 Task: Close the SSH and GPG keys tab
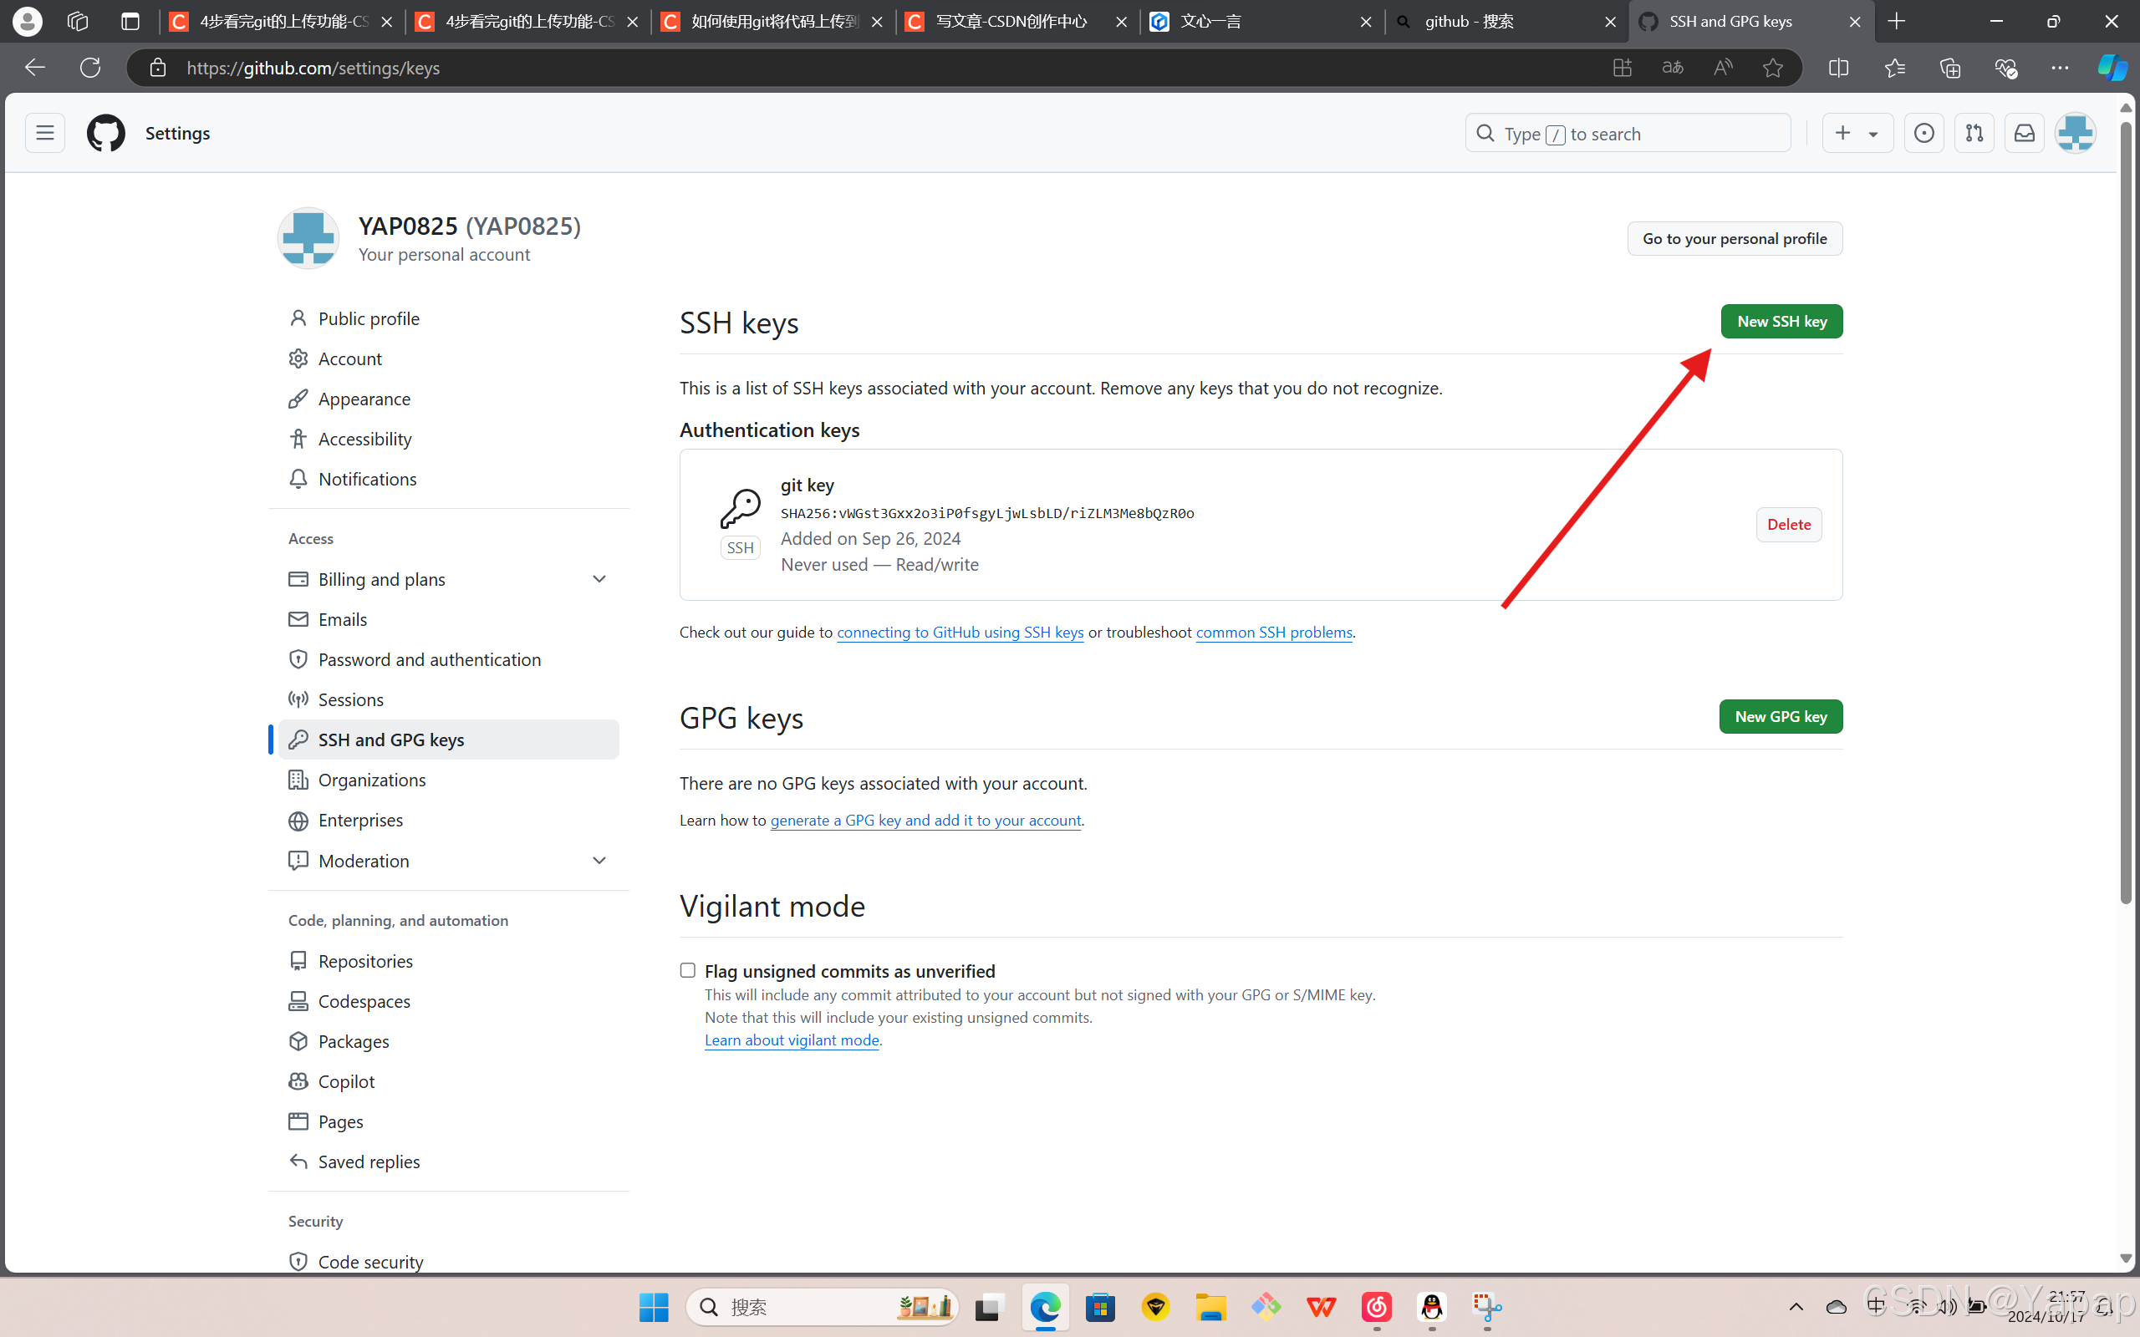click(x=1854, y=21)
